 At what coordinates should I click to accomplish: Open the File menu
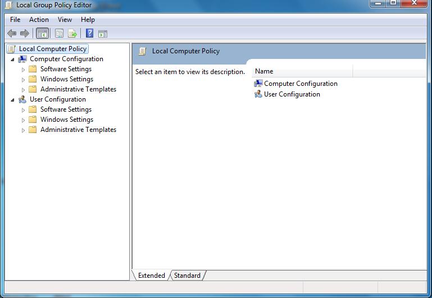pos(15,20)
